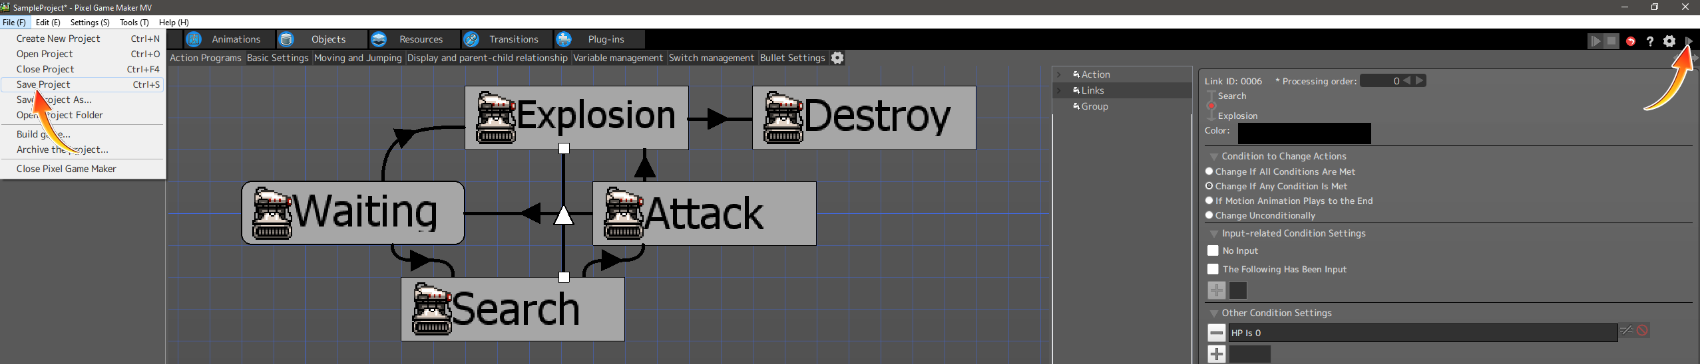Select If Motion Animation Plays to the End

coord(1209,201)
